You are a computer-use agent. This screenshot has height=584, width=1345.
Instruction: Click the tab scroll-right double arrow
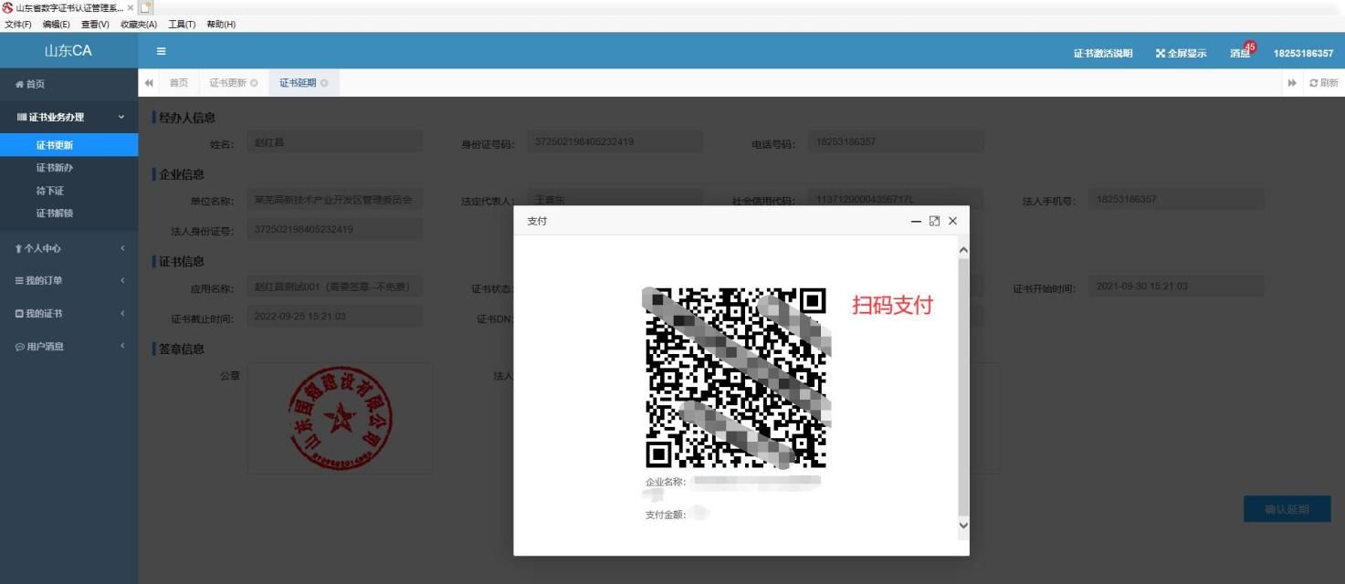coord(1293,83)
